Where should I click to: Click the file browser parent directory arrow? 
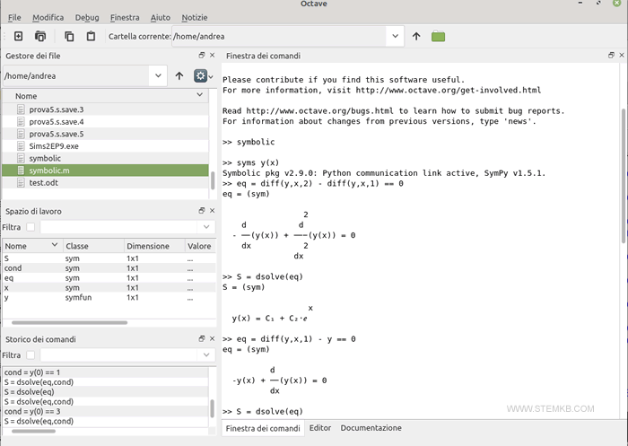pos(179,76)
